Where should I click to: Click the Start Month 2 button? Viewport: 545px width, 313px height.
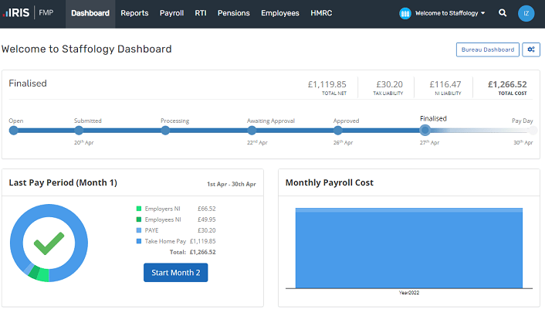pos(175,272)
